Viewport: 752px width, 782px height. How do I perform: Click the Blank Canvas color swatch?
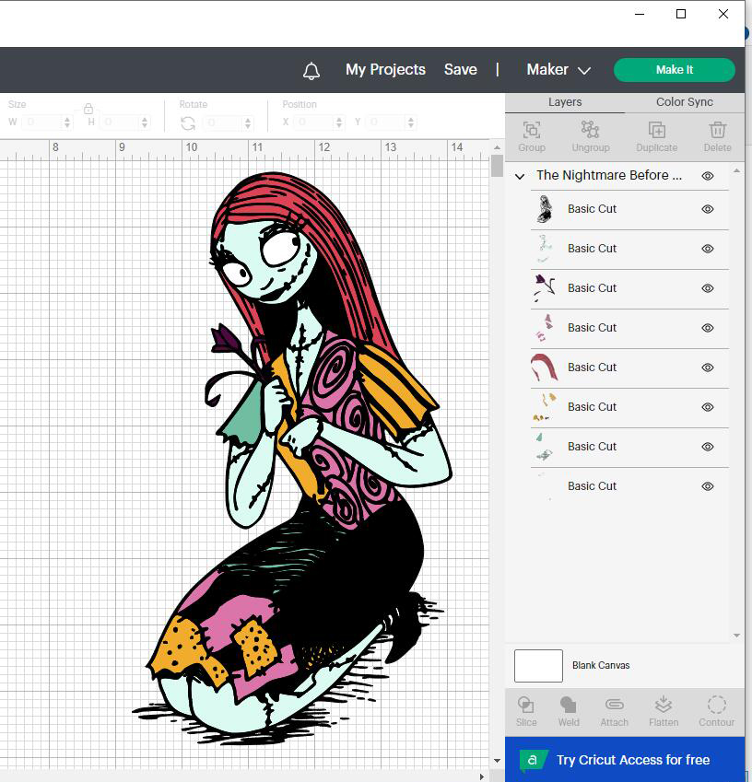click(x=538, y=666)
